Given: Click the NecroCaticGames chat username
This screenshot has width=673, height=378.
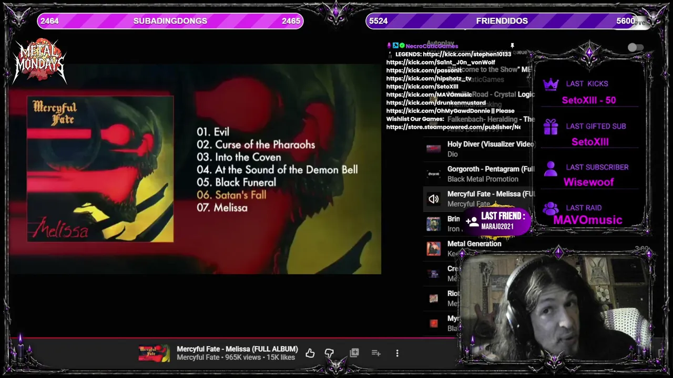Looking at the screenshot, I should 432,46.
